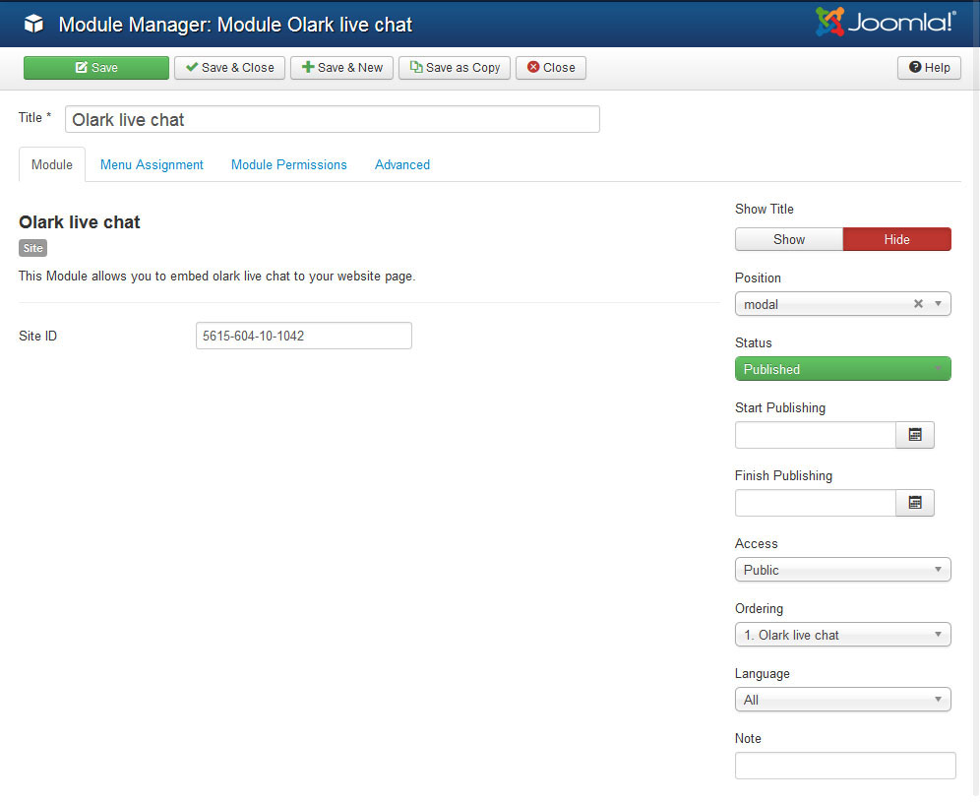The height and width of the screenshot is (802, 980).
Task: Set Show Title to Hide
Action: (897, 239)
